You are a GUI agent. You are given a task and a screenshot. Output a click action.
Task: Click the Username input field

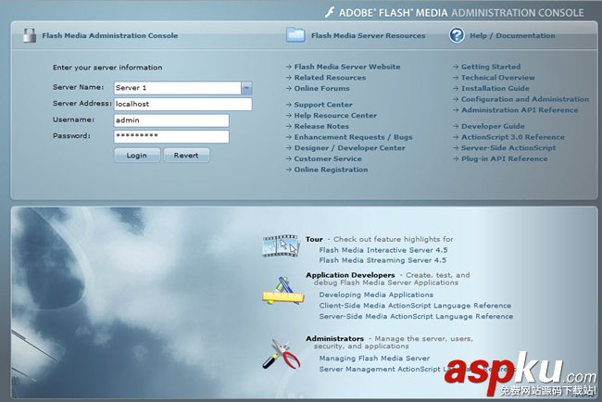[171, 120]
